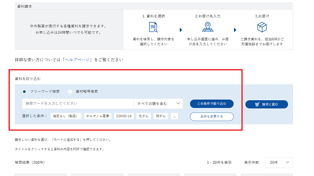Click the cart icon in 請求に進む button
The image size is (314, 176).
[257, 104]
